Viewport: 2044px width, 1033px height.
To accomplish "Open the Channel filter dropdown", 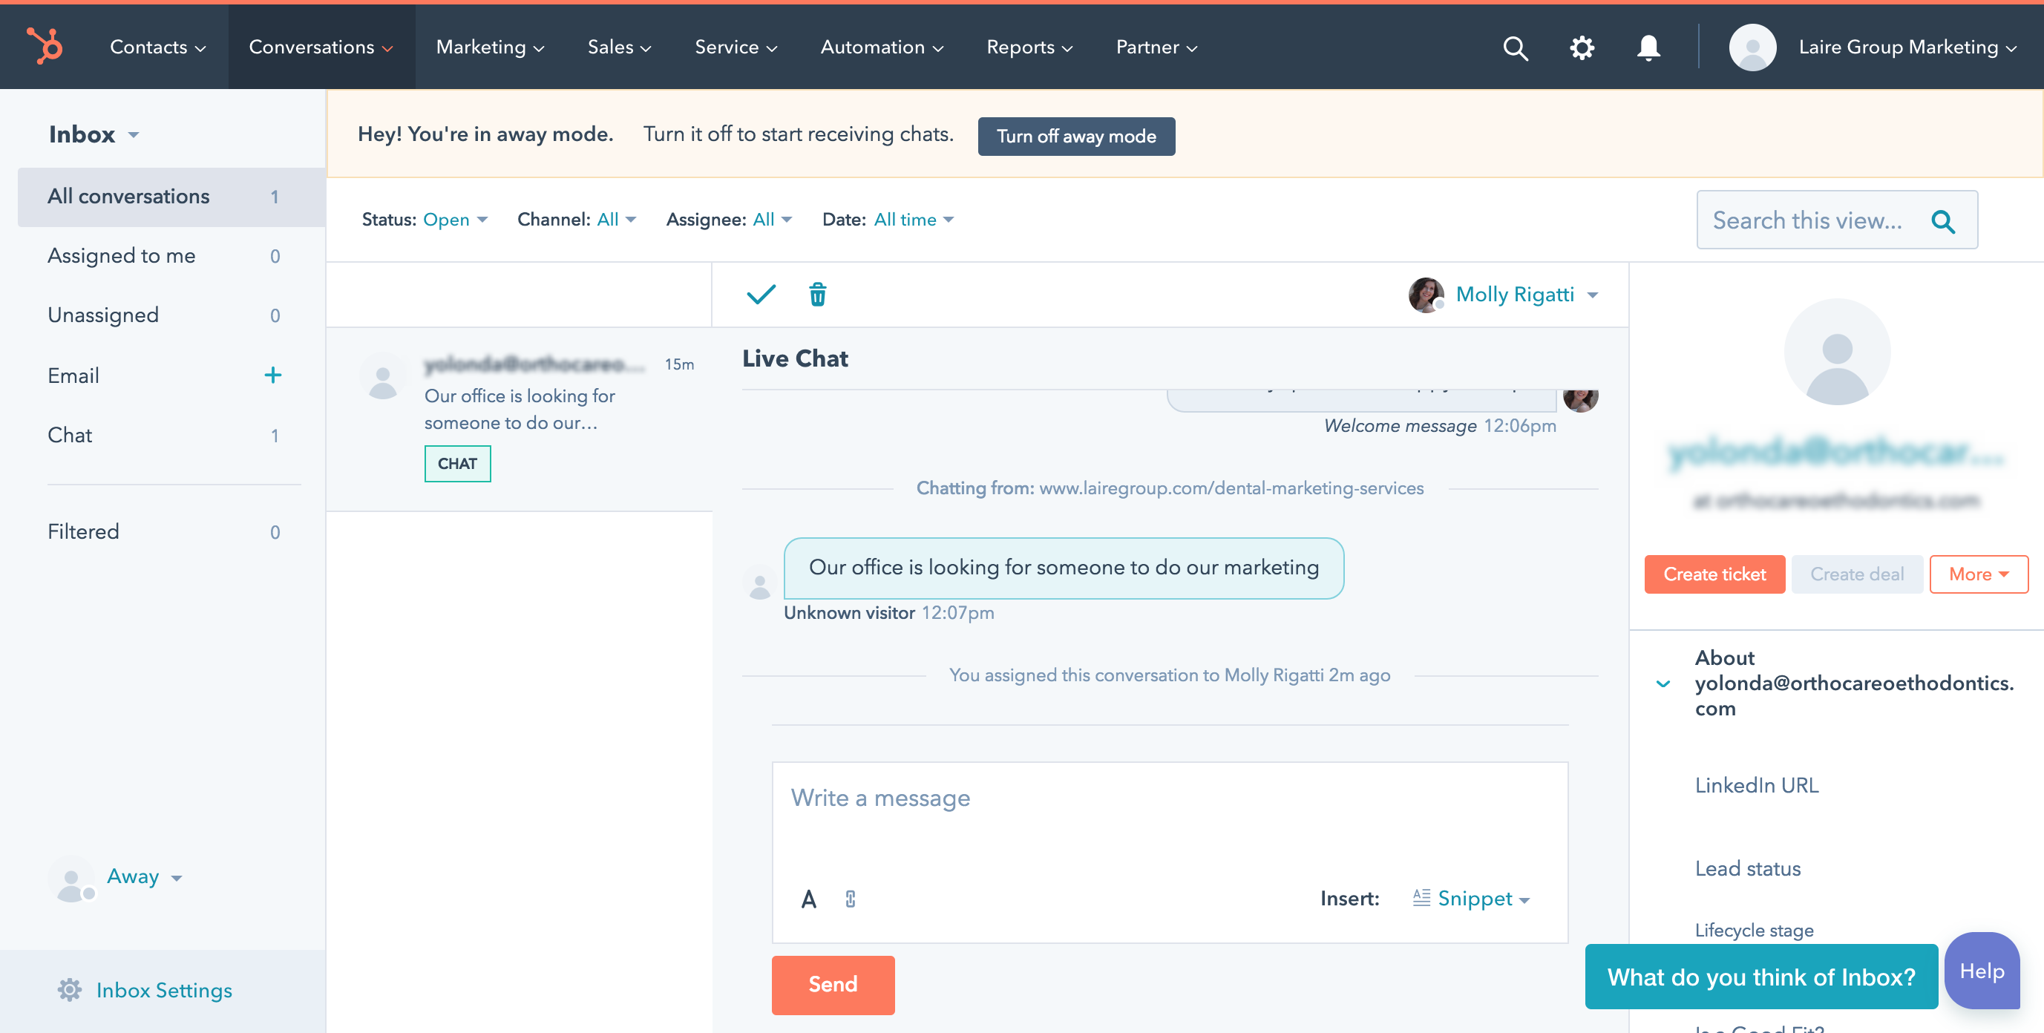I will point(616,220).
